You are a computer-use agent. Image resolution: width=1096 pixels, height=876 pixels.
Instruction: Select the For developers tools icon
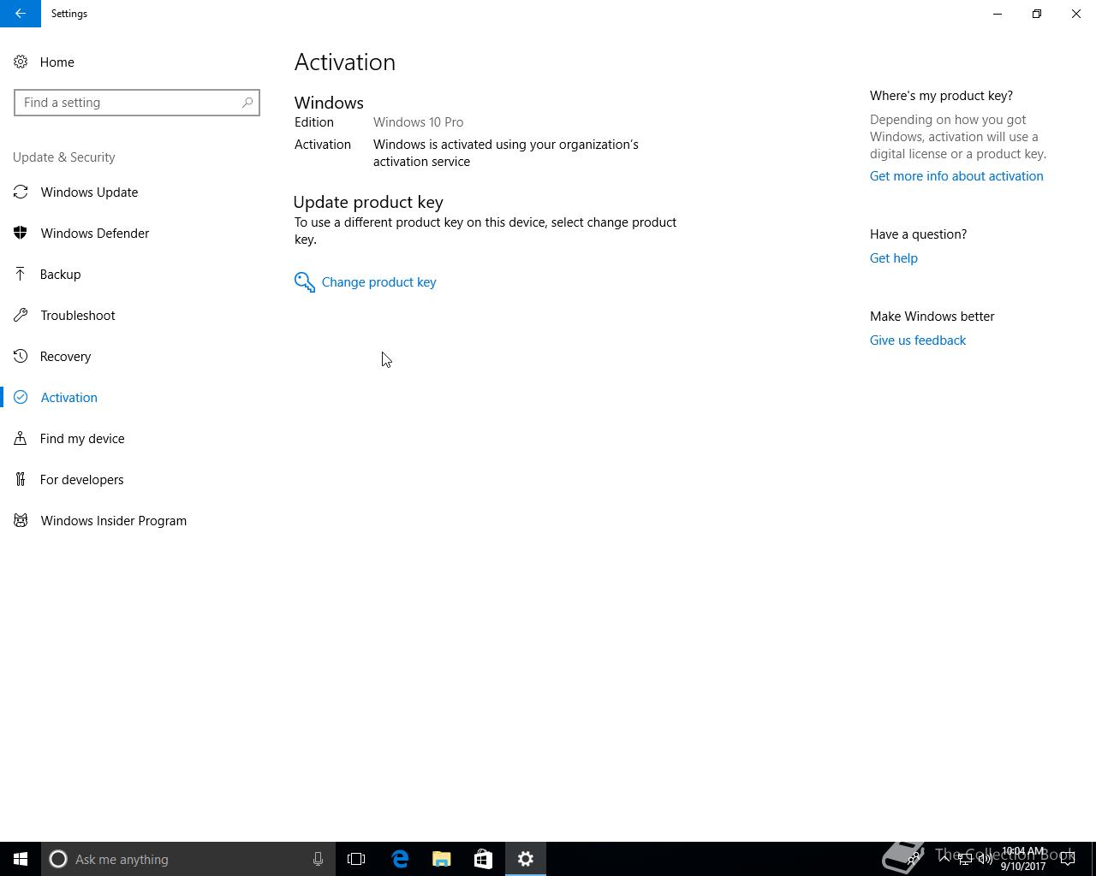click(x=21, y=480)
